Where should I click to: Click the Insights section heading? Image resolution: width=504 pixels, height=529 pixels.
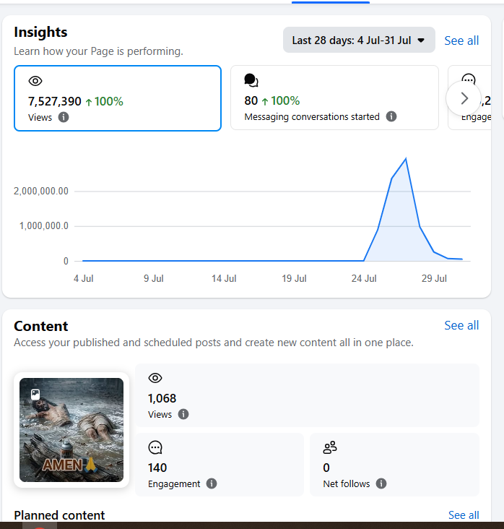click(40, 33)
